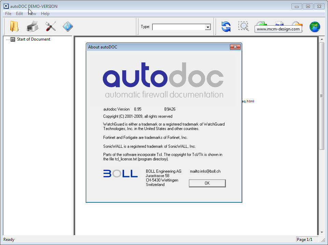The height and width of the screenshot is (245, 328).
Task: Click the BOLL Engineering AG text
Action: point(164,171)
